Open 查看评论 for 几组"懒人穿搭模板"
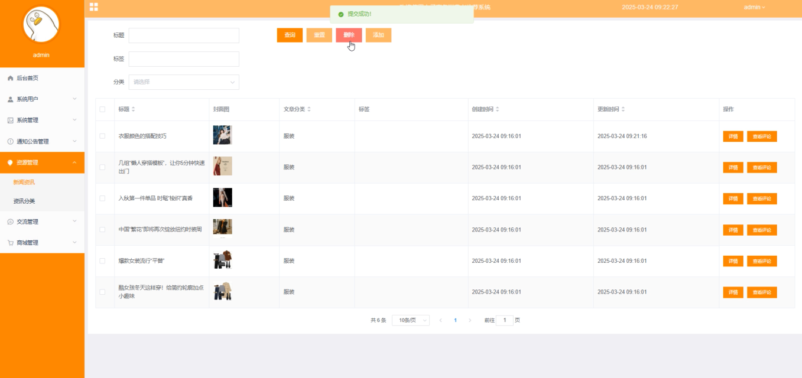This screenshot has width=802, height=378. [x=762, y=167]
